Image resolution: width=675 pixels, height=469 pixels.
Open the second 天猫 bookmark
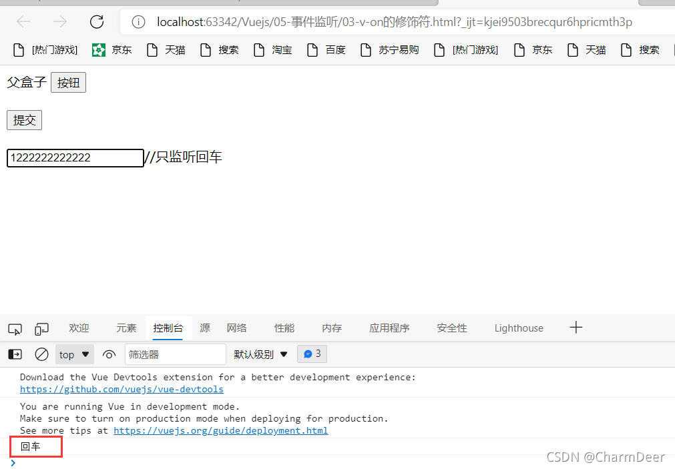(586, 50)
